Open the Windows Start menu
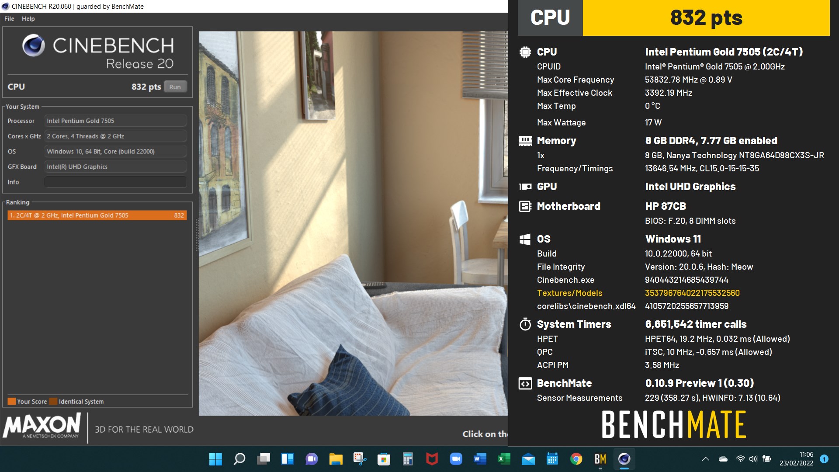This screenshot has width=839, height=472. coord(215,459)
